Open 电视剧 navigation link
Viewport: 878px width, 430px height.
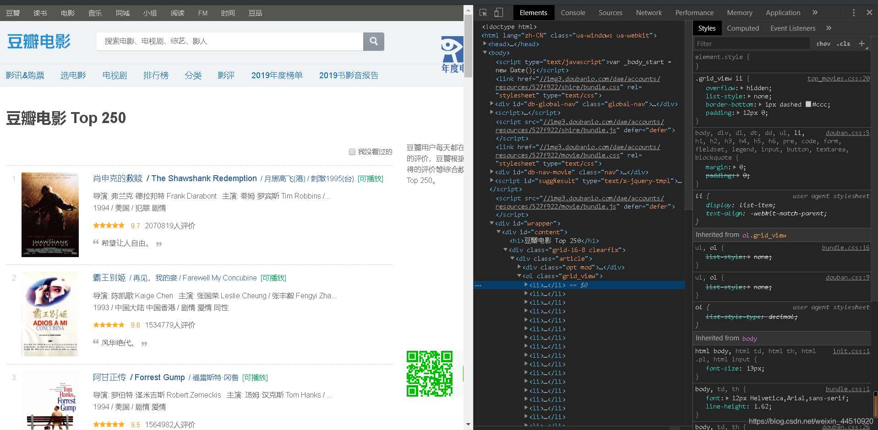115,75
